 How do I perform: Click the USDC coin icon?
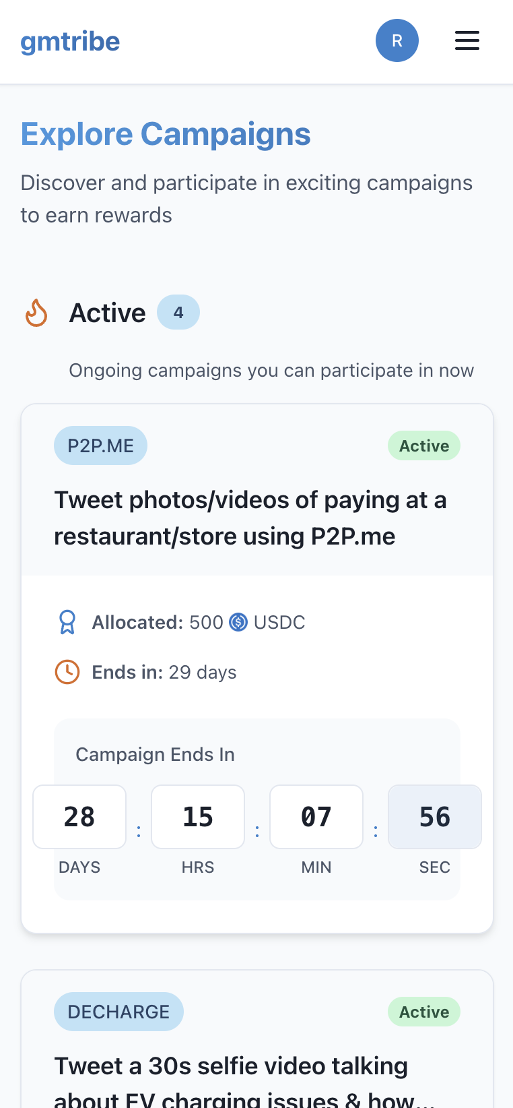click(238, 622)
